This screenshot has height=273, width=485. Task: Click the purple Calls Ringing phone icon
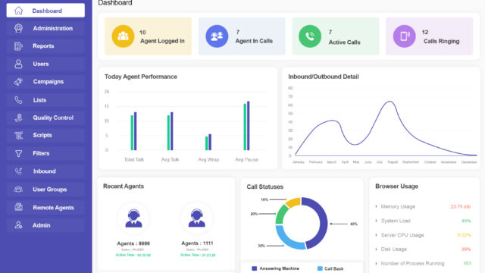coord(404,36)
